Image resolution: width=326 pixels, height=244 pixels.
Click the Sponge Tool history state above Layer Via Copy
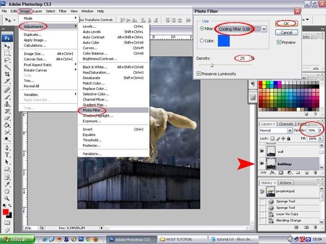point(286,208)
